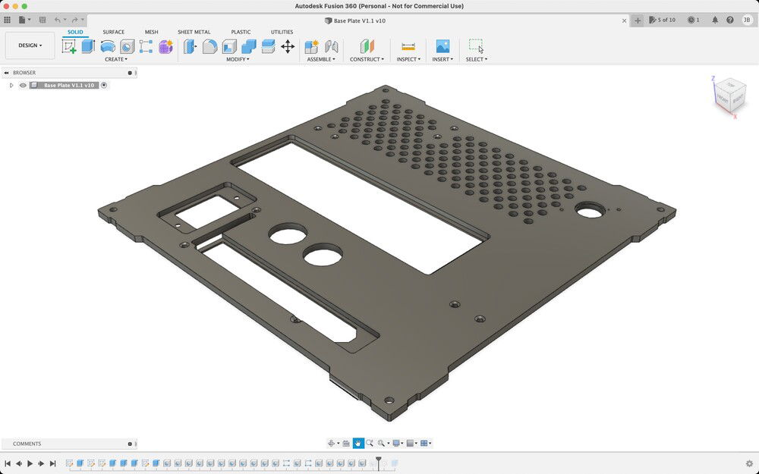This screenshot has width=759, height=474.
Task: Select the Press Pull modify tool
Action: point(190,46)
